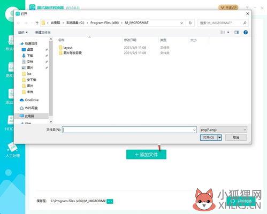The width and height of the screenshot is (267, 214).
Task: Click the 取消 button
Action: click(236, 137)
